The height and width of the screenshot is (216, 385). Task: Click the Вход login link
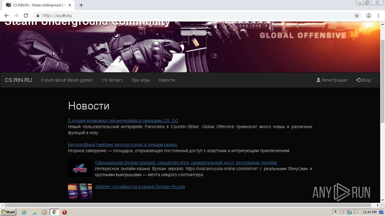[x=363, y=80]
